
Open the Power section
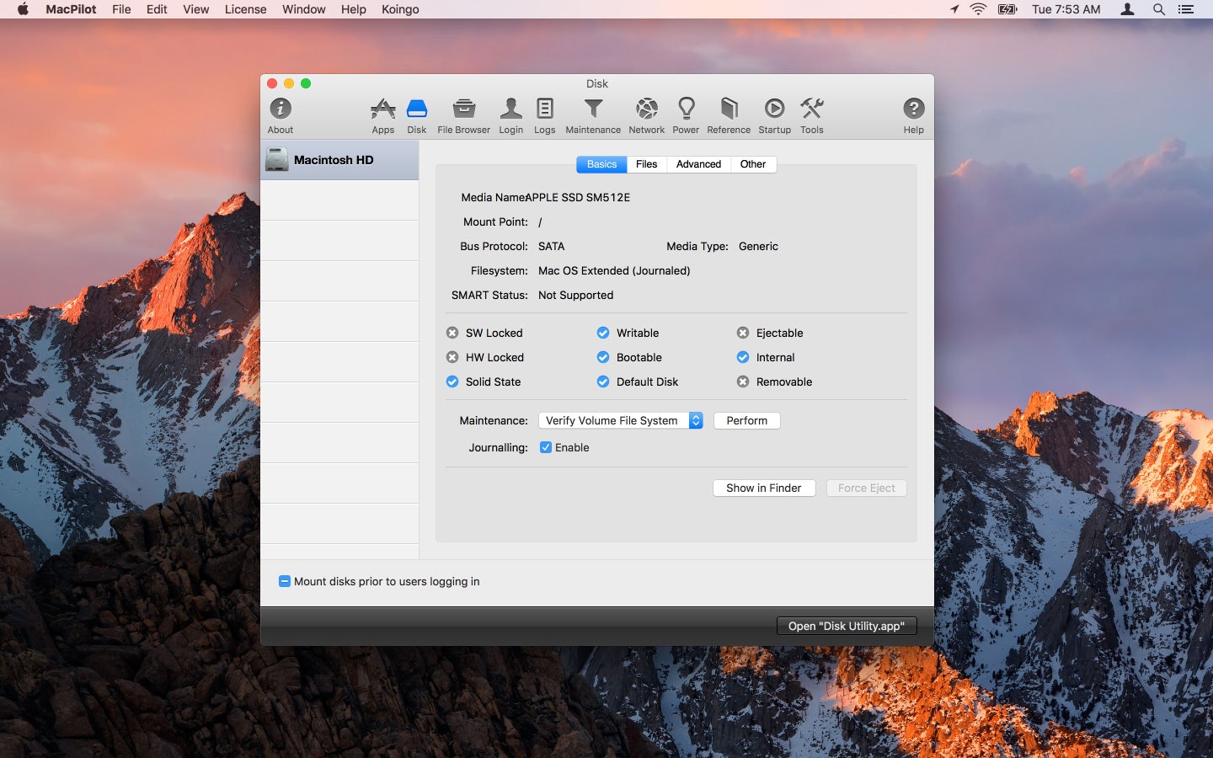[x=686, y=114]
